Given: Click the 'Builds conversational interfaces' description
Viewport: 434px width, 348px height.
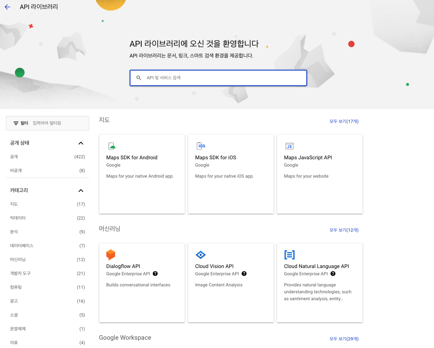Looking at the screenshot, I should coord(138,285).
